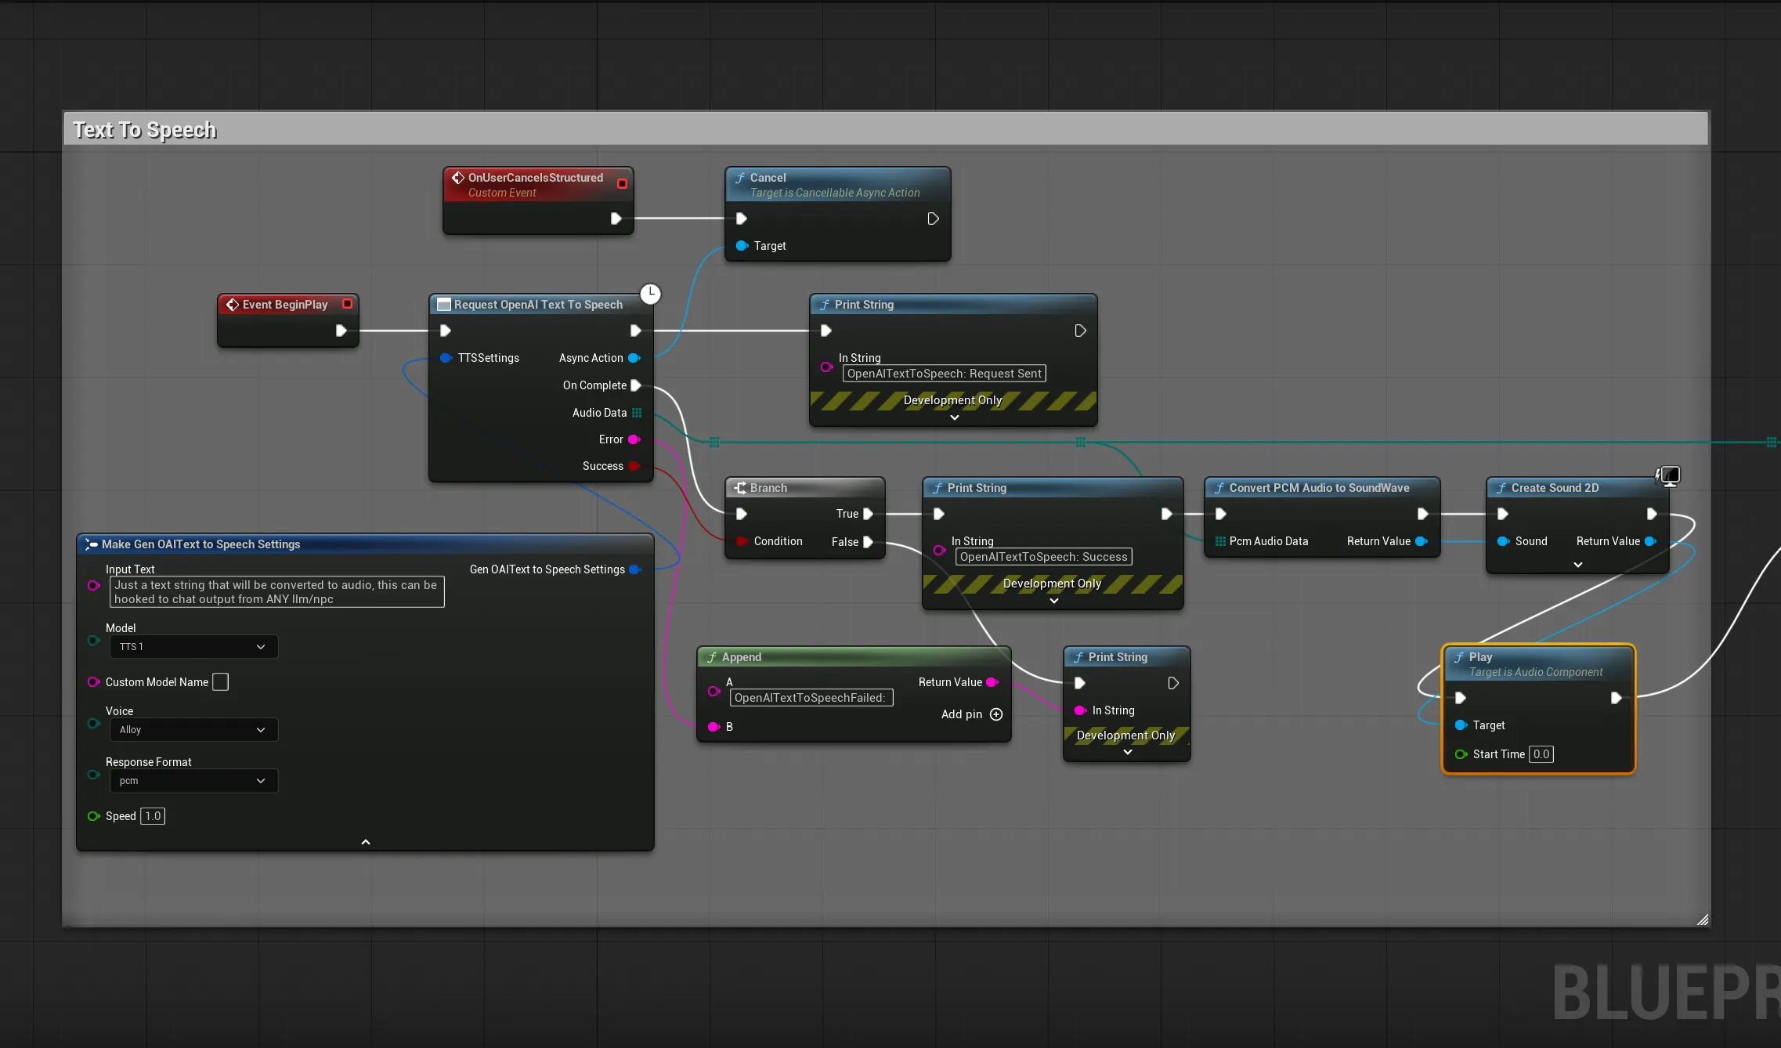Click Convert PCM Audio Return Value pin
Screen dimensions: 1781x1048
[1422, 541]
